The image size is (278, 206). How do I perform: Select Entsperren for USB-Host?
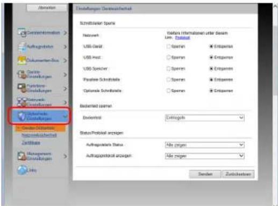(x=211, y=57)
